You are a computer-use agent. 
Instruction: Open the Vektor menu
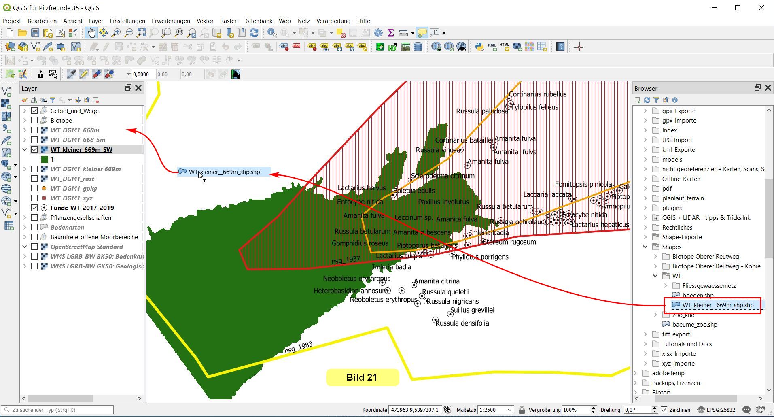coord(205,21)
